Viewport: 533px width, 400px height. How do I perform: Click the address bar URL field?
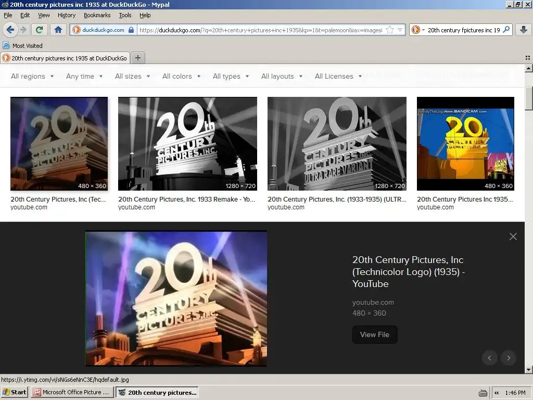pos(260,30)
